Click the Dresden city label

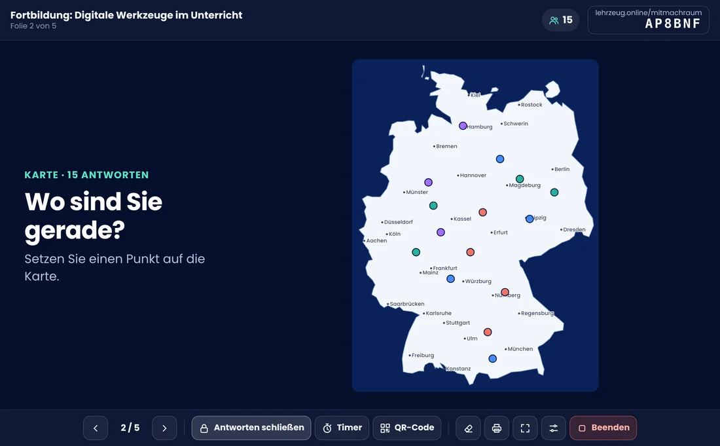(575, 230)
